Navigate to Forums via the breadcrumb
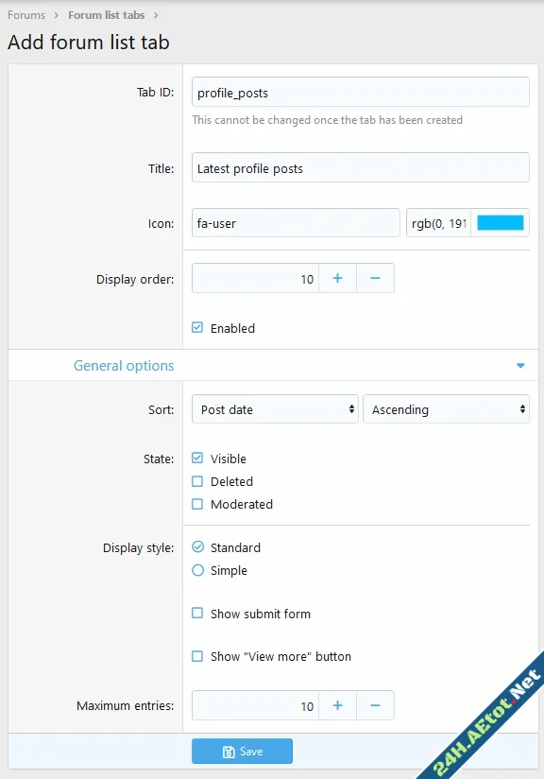Screen dimensions: 544x779 [25, 15]
